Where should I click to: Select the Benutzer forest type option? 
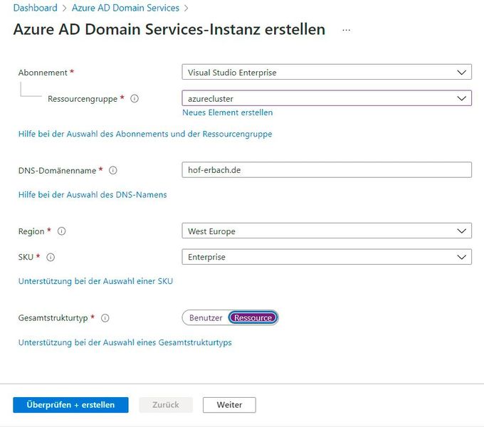point(206,318)
